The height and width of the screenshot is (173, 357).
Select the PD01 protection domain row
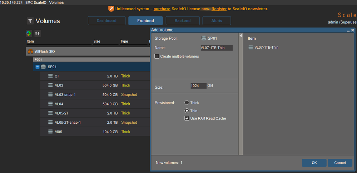coord(91,60)
